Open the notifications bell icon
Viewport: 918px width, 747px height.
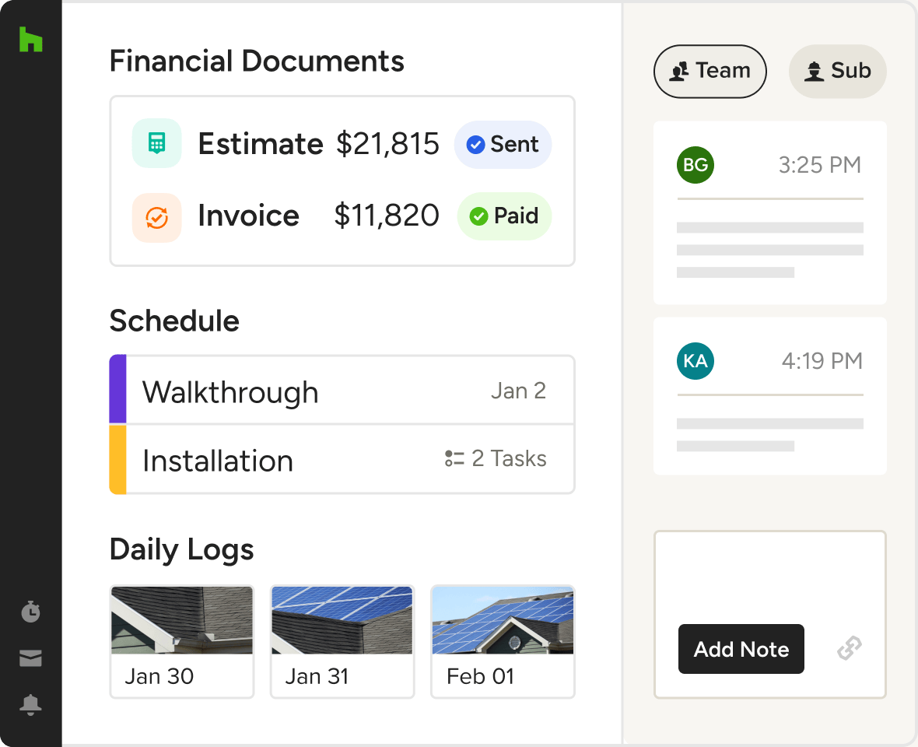pyautogui.click(x=30, y=705)
